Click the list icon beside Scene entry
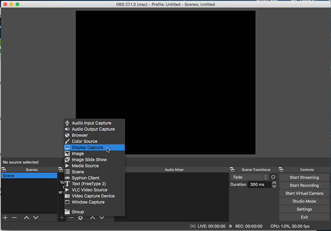Viewport: 331px width, 231px height. coord(67,172)
